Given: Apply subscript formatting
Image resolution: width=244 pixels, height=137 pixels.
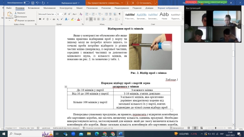Looking at the screenshot, I should [58, 19].
